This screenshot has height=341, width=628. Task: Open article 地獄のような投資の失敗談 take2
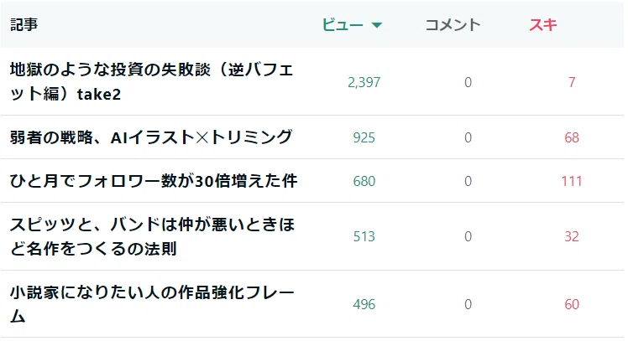click(152, 81)
